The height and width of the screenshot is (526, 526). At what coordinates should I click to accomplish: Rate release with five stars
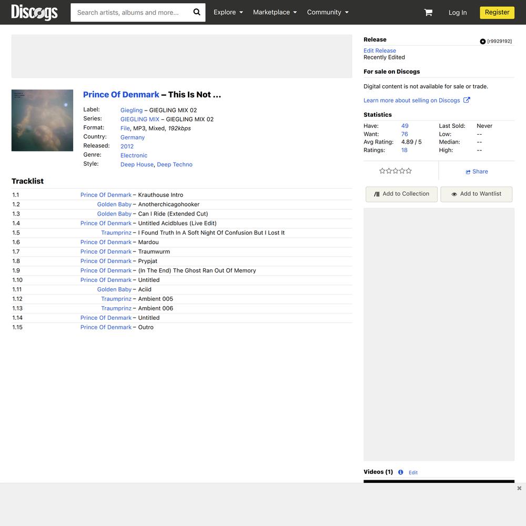[409, 171]
